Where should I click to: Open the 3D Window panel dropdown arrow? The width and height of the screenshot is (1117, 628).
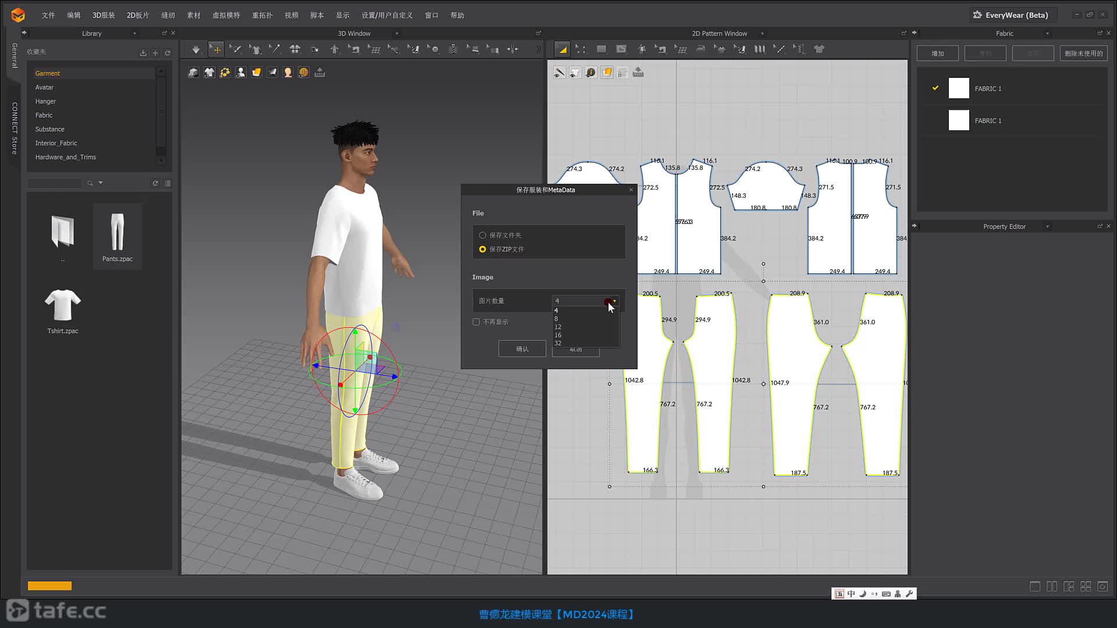click(x=397, y=34)
